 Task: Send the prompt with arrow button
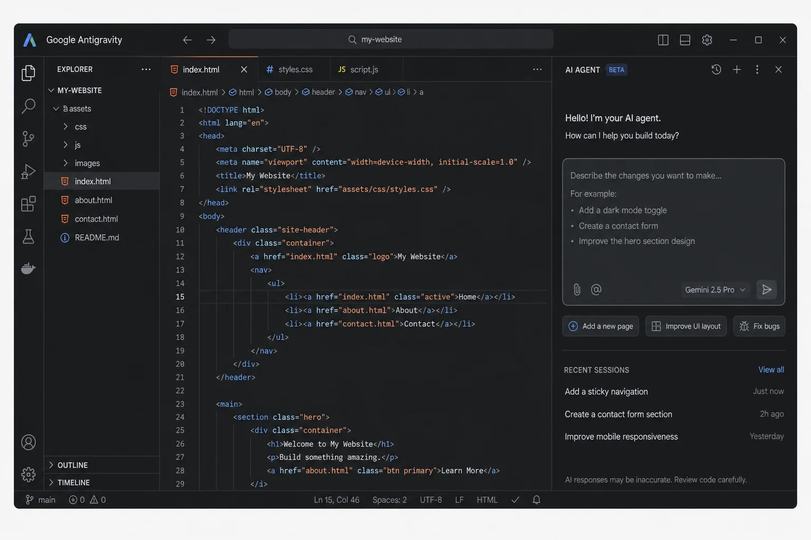(767, 290)
